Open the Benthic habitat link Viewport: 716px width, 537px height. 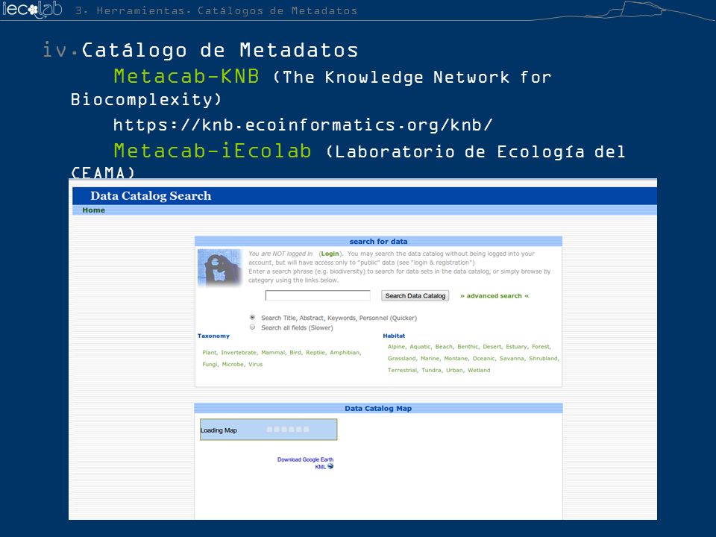(x=467, y=347)
